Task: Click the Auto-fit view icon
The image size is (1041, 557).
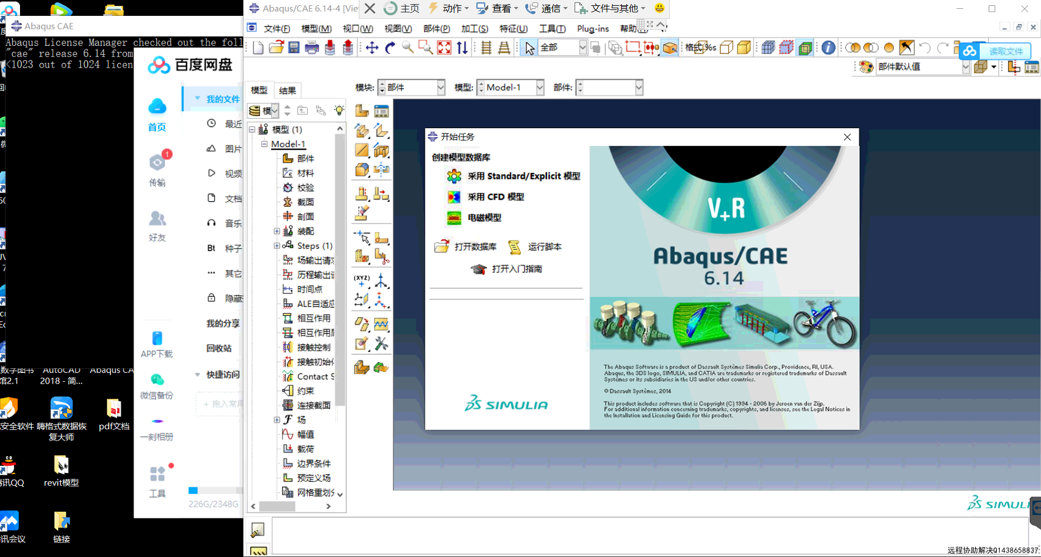Action: tap(444, 48)
